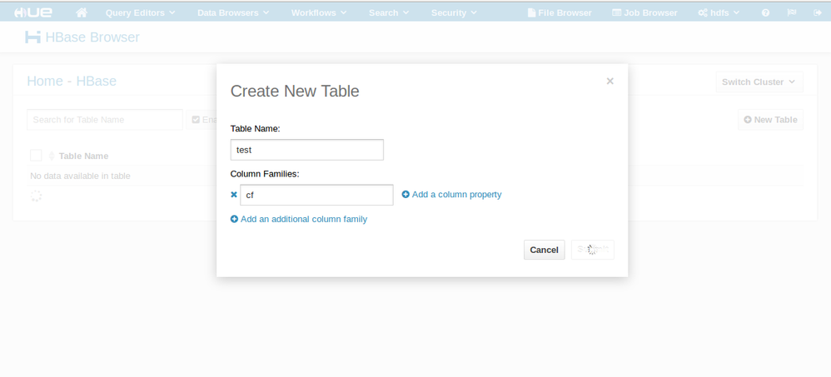Click the Home - HBase breadcrumb
This screenshot has width=831, height=377.
tap(72, 81)
